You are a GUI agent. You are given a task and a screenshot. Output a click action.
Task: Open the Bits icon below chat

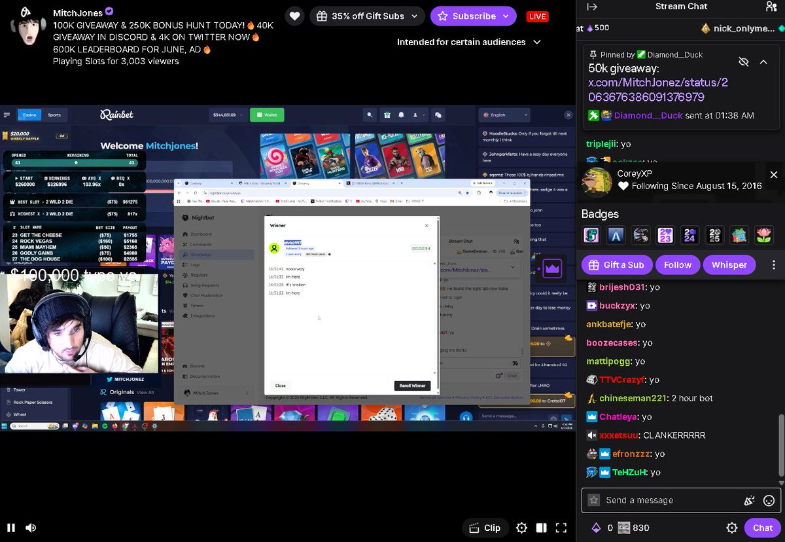coord(596,528)
